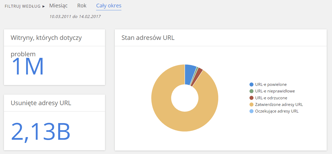Click the large yellow donut chart segment

pos(169,111)
